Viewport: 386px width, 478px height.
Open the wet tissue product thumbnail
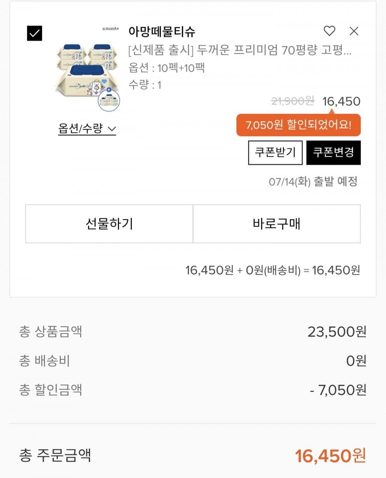[87, 77]
